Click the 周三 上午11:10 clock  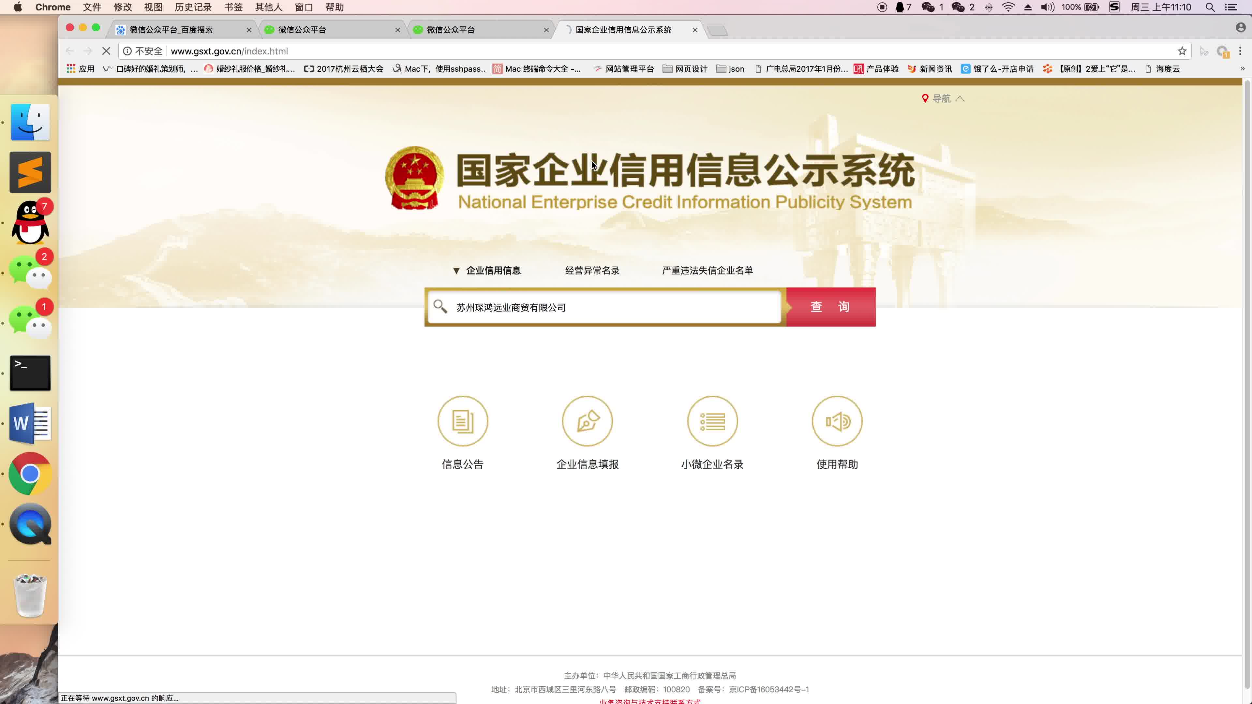pos(1161,7)
